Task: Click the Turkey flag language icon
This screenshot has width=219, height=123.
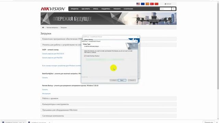Action: (x=152, y=4)
